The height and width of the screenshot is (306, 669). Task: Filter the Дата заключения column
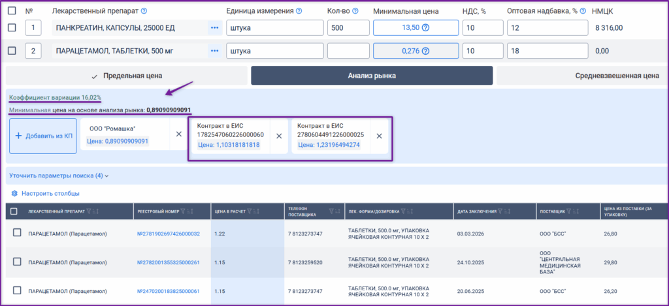(x=500, y=211)
